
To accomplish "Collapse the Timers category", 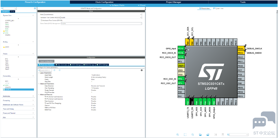I will [33, 54].
